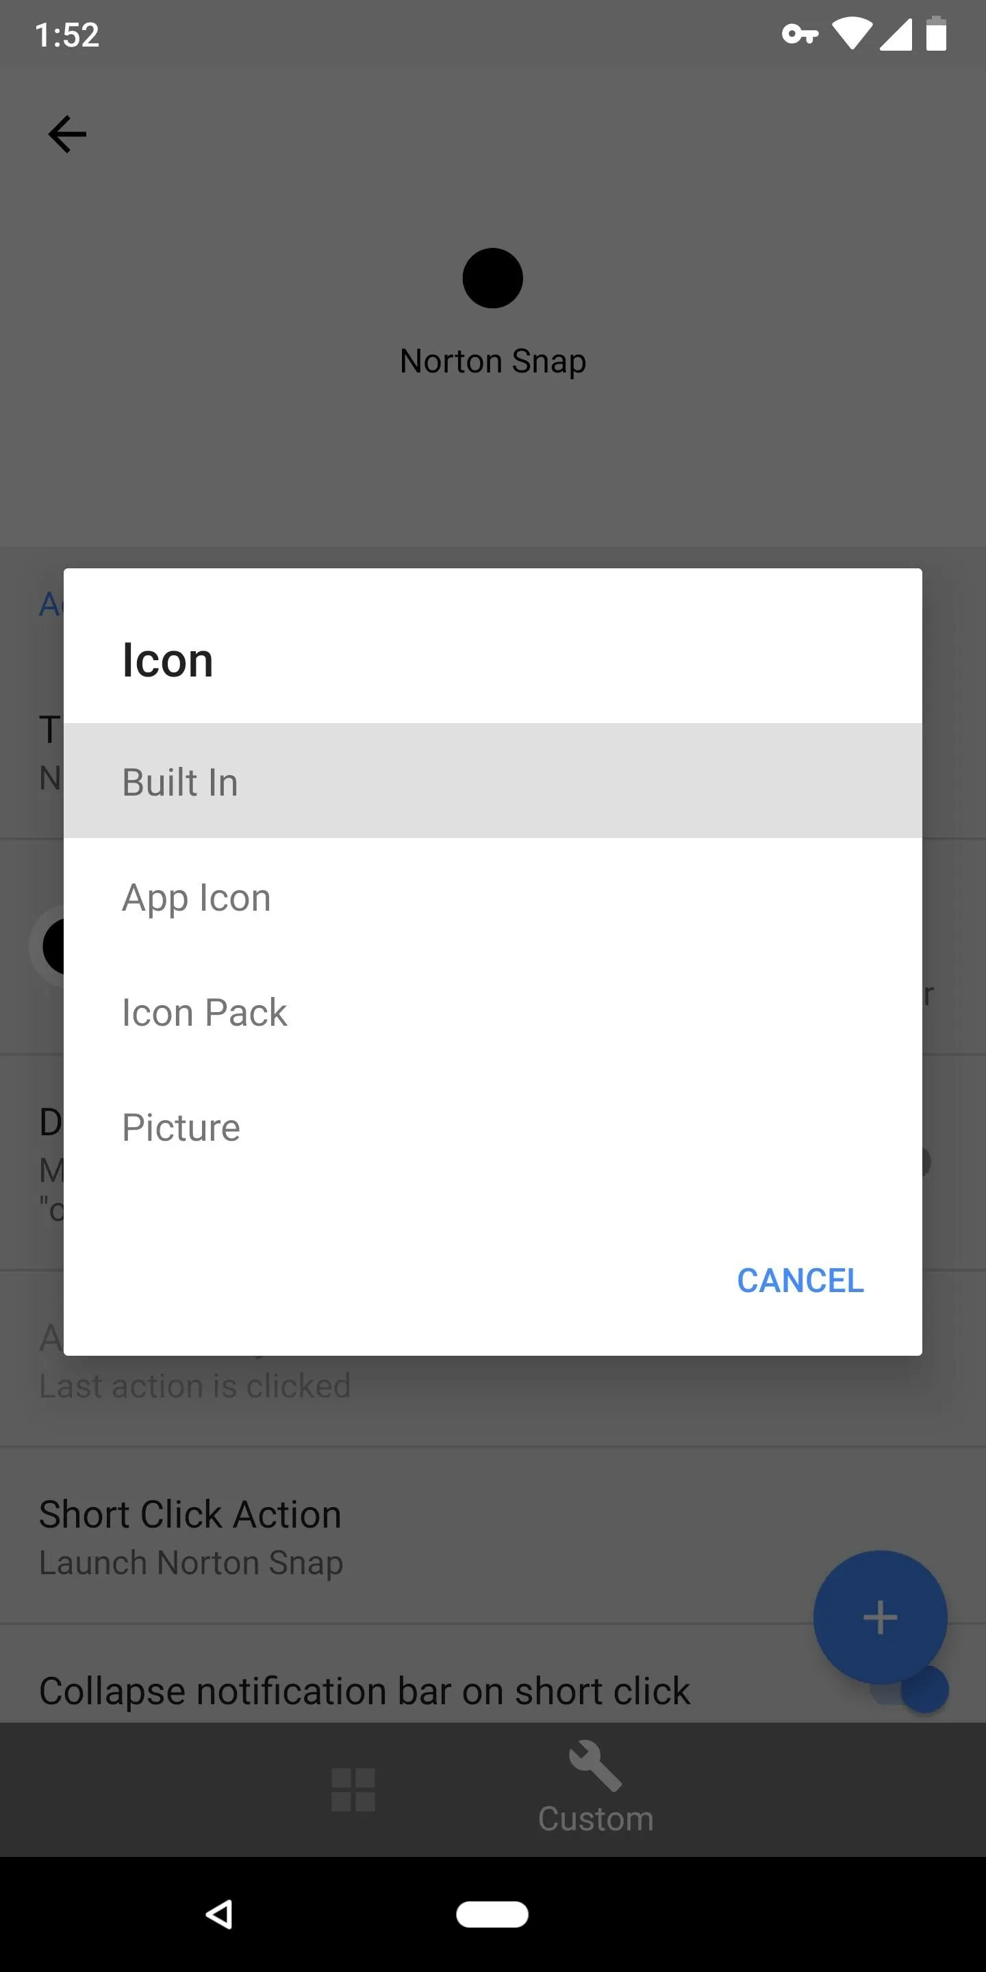Screen dimensions: 986x1972
Task: Tap the Android back navigation button
Action: pos(219,1914)
